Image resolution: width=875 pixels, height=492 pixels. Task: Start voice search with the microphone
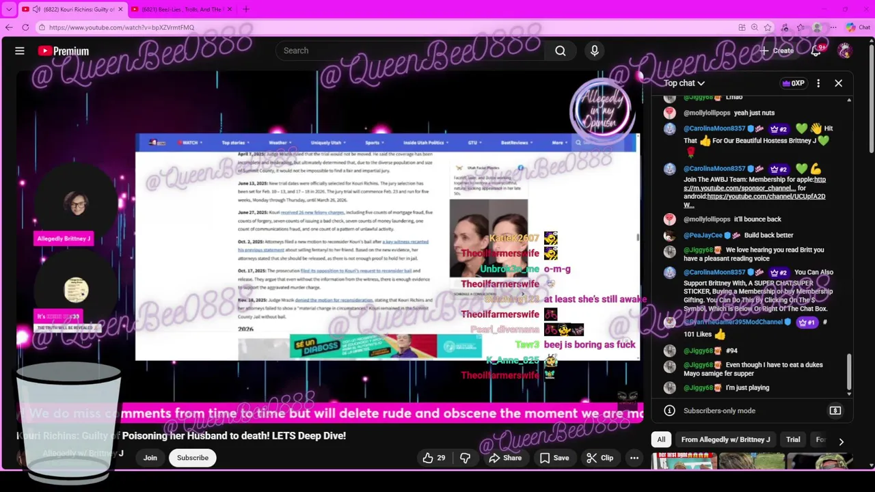[594, 51]
